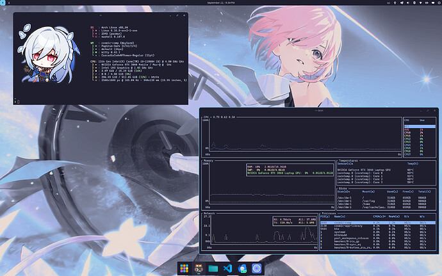Sort disks by Total(t) header
The height and width of the screenshot is (276, 442).
click(x=425, y=191)
